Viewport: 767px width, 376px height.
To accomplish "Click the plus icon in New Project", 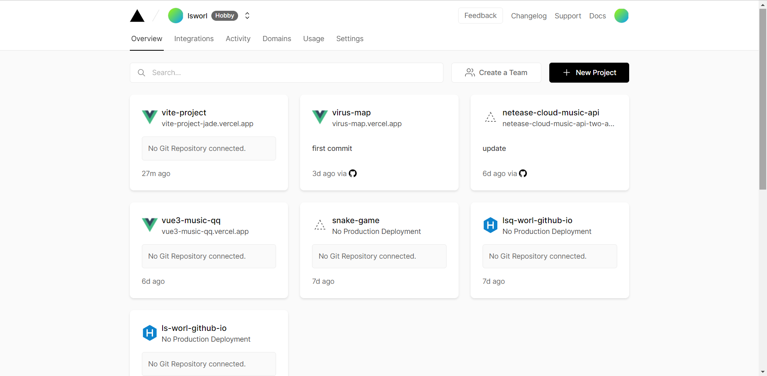I will tap(566, 73).
